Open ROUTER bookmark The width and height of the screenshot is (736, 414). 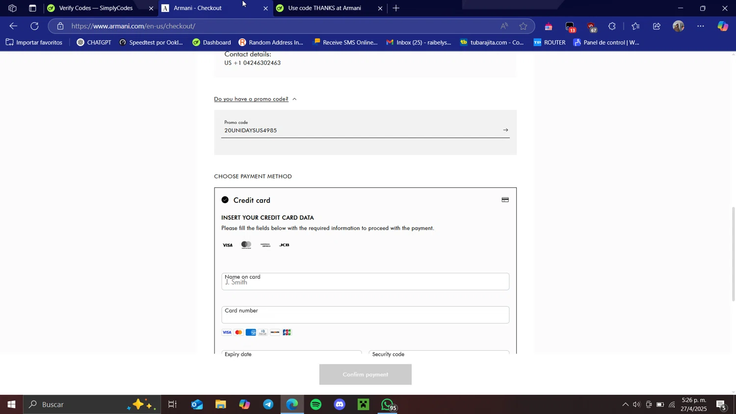(550, 43)
